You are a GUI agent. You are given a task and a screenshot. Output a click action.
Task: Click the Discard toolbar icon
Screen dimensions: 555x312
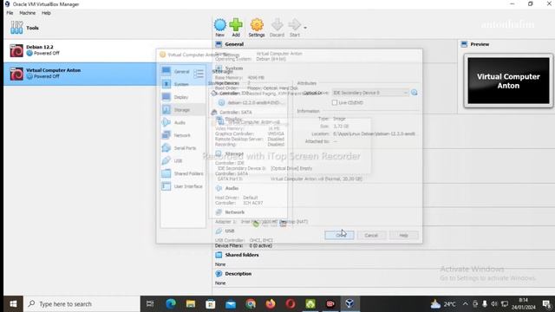(x=277, y=28)
